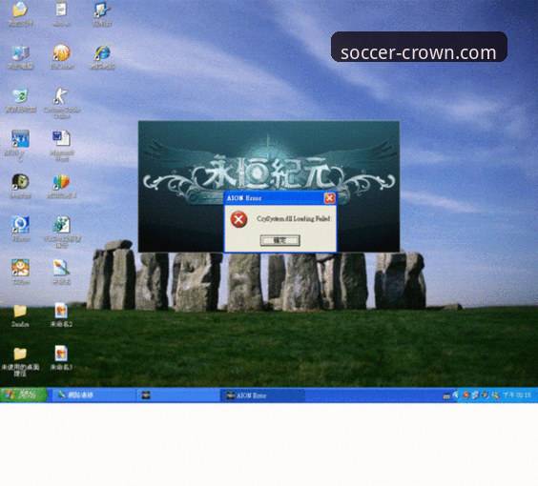538x486 pixels.
Task: Switch to the AION Error taskbar item
Action: click(261, 395)
